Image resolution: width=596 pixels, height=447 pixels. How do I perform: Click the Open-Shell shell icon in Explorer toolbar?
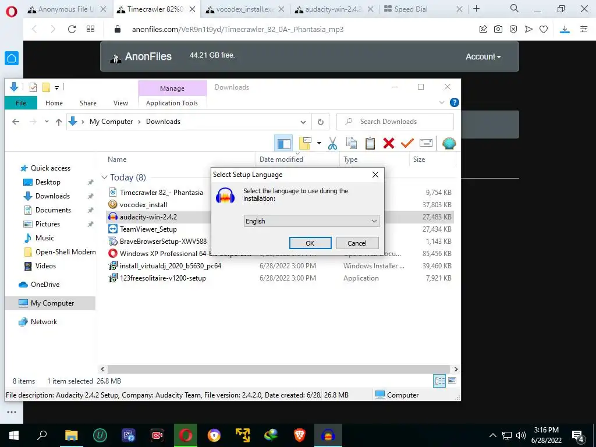(x=449, y=143)
